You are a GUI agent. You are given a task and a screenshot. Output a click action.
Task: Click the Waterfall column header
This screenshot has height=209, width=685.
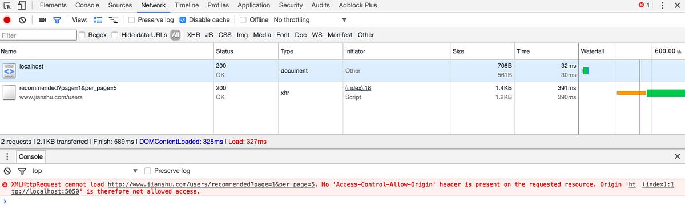point(632,51)
